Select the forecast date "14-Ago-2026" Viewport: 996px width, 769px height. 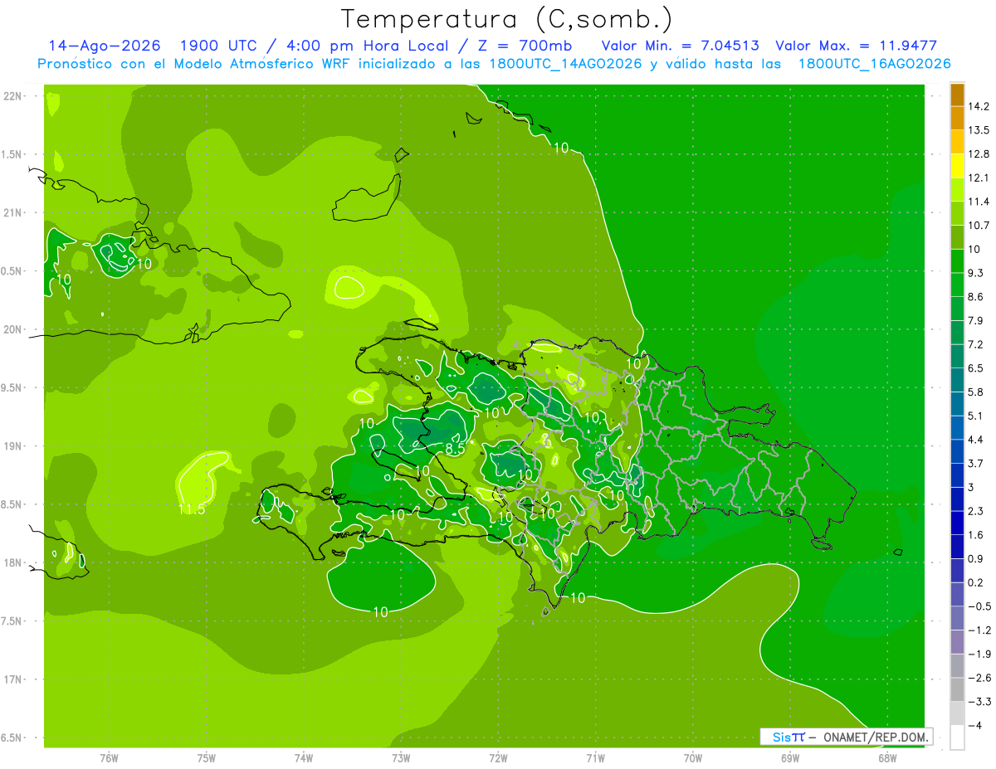[105, 45]
